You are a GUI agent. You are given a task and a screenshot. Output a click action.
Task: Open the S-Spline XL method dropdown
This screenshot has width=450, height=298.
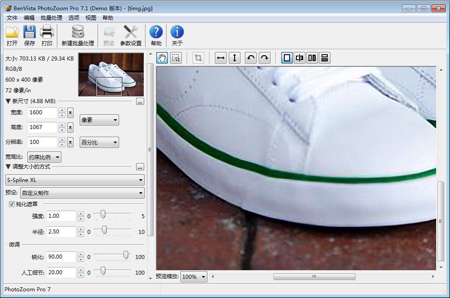pos(75,180)
